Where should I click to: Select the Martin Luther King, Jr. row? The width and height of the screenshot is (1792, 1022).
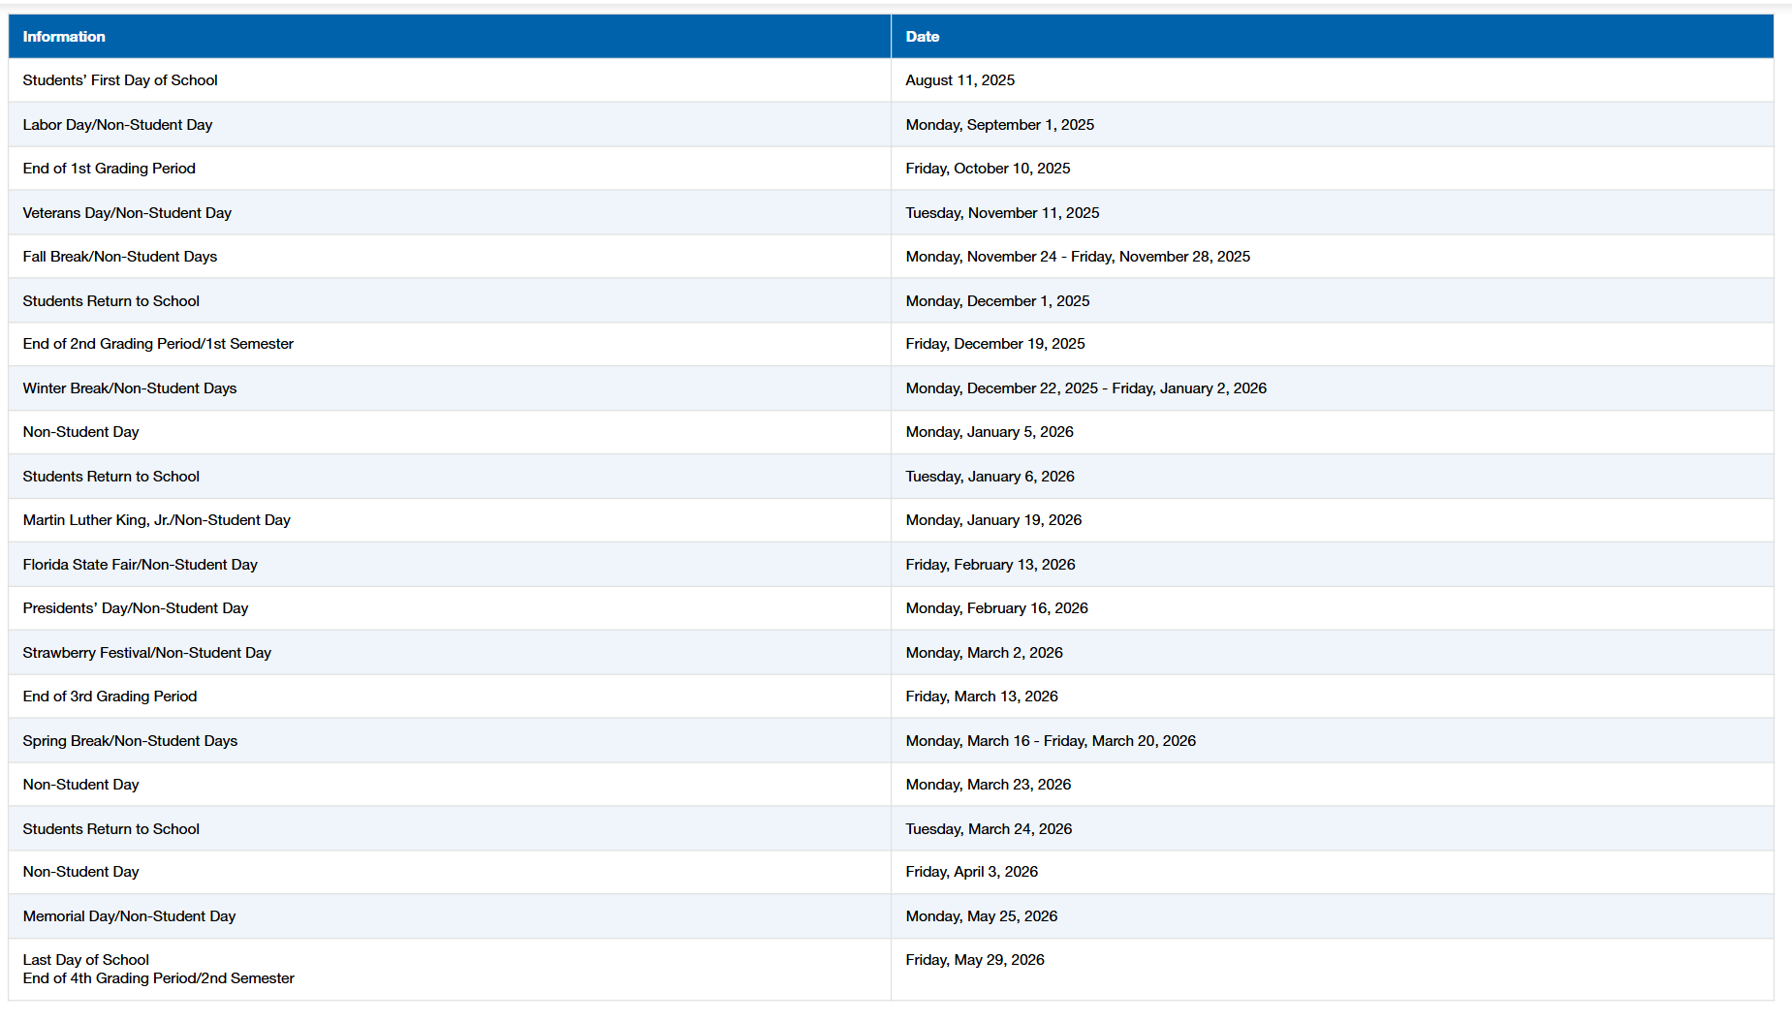(157, 520)
